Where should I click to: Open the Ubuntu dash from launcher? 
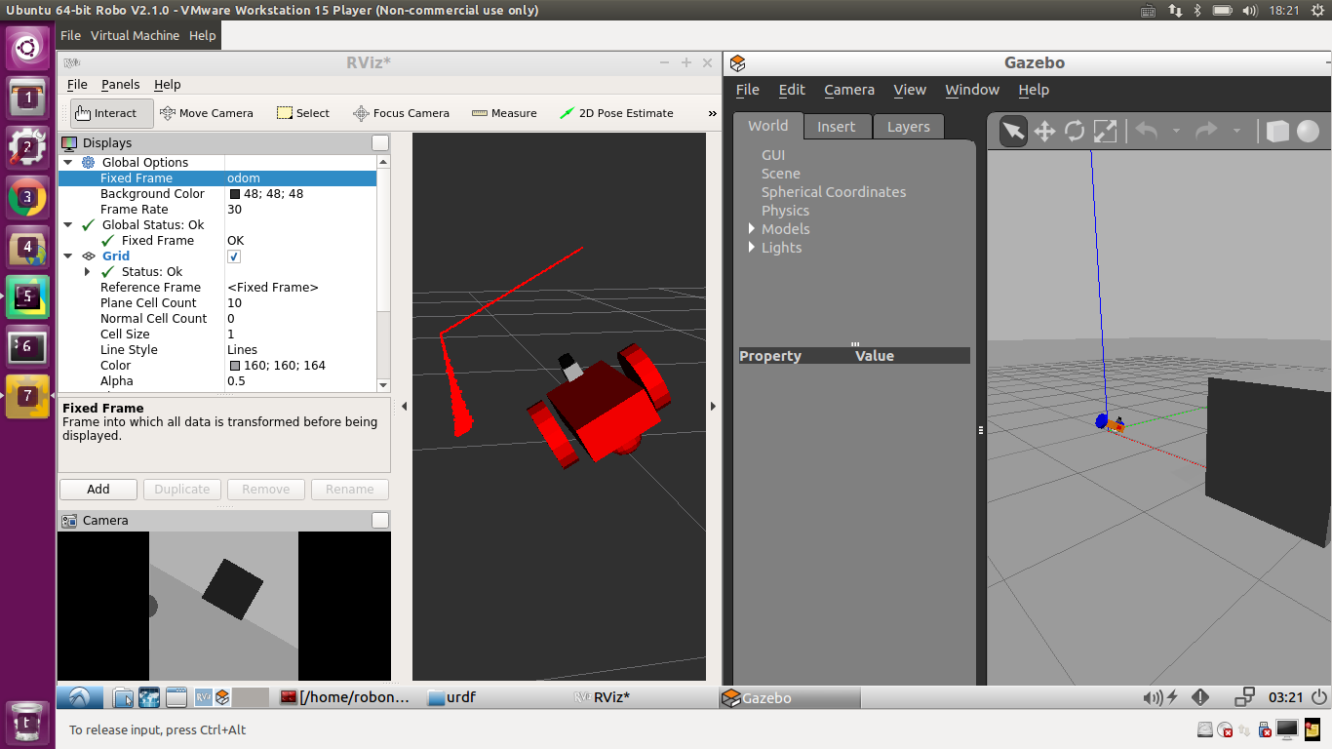point(27,47)
